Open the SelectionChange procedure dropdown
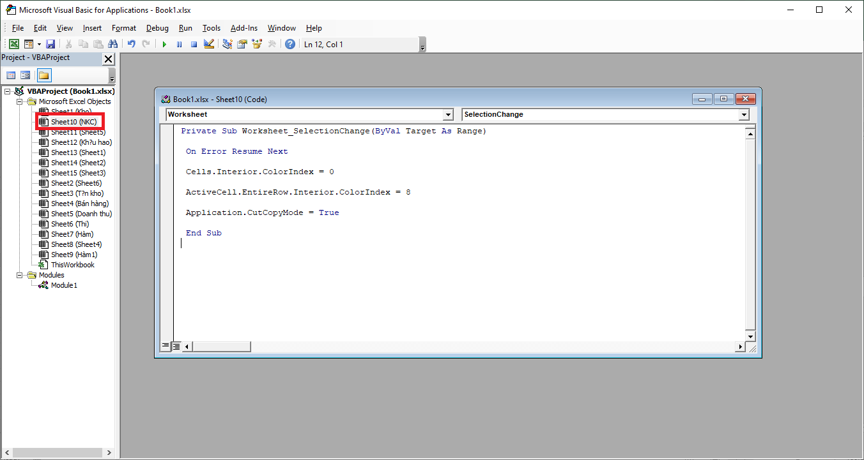The image size is (864, 460). [743, 115]
